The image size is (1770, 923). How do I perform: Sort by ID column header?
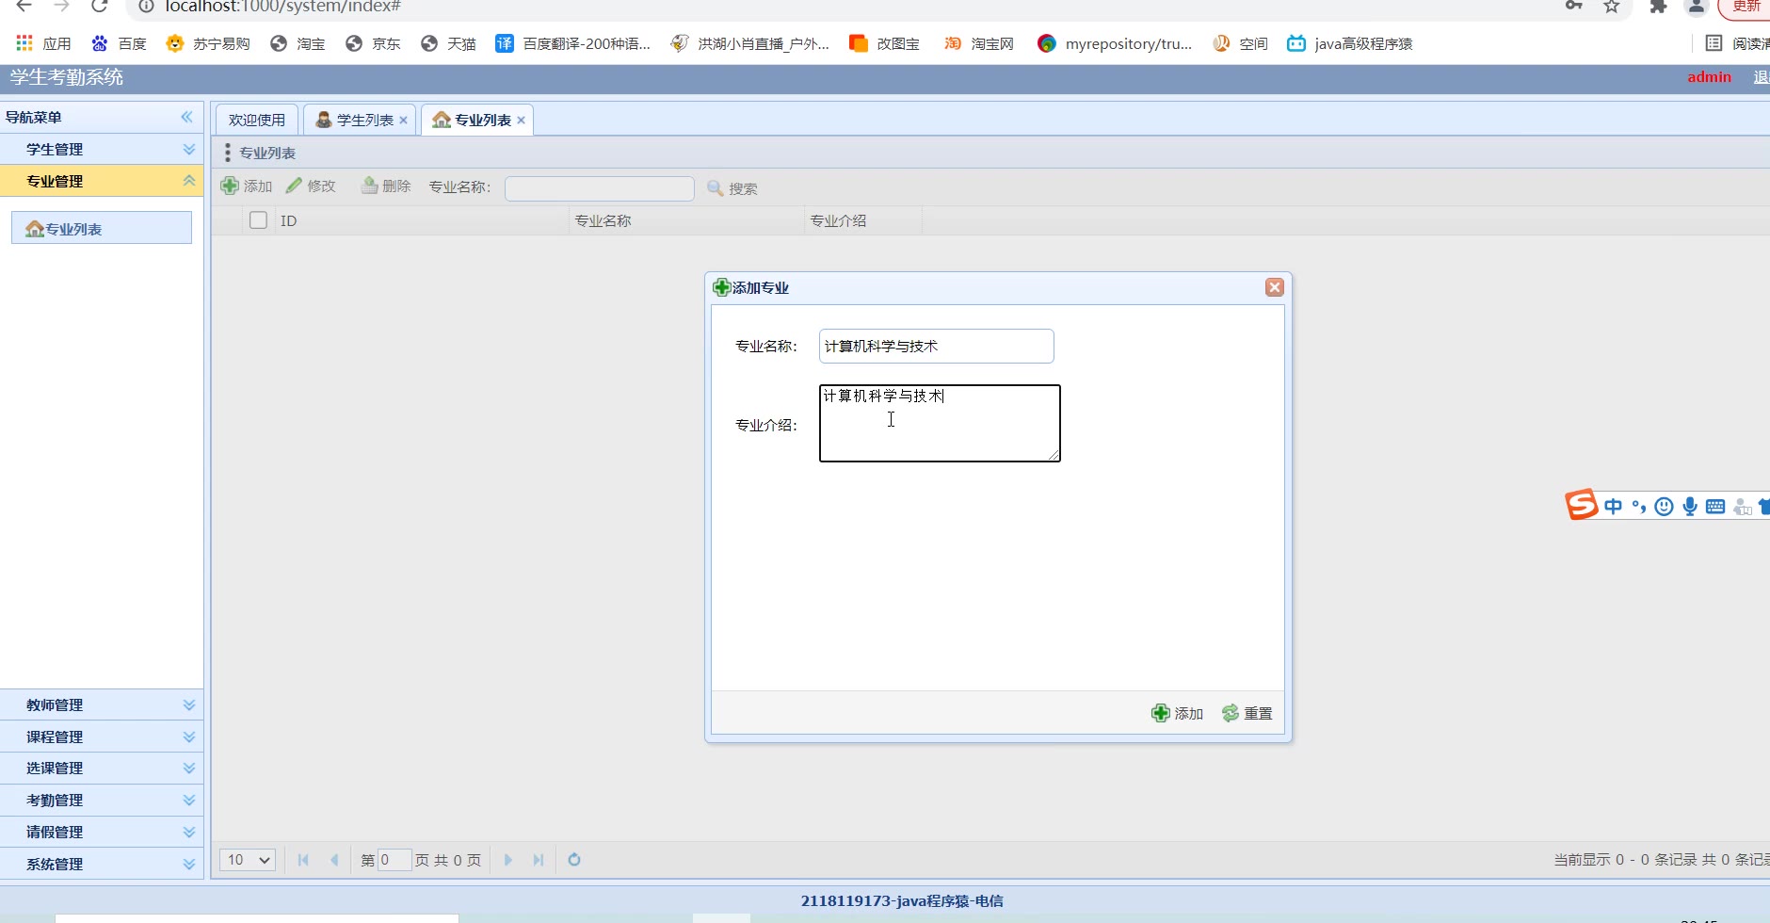point(422,220)
